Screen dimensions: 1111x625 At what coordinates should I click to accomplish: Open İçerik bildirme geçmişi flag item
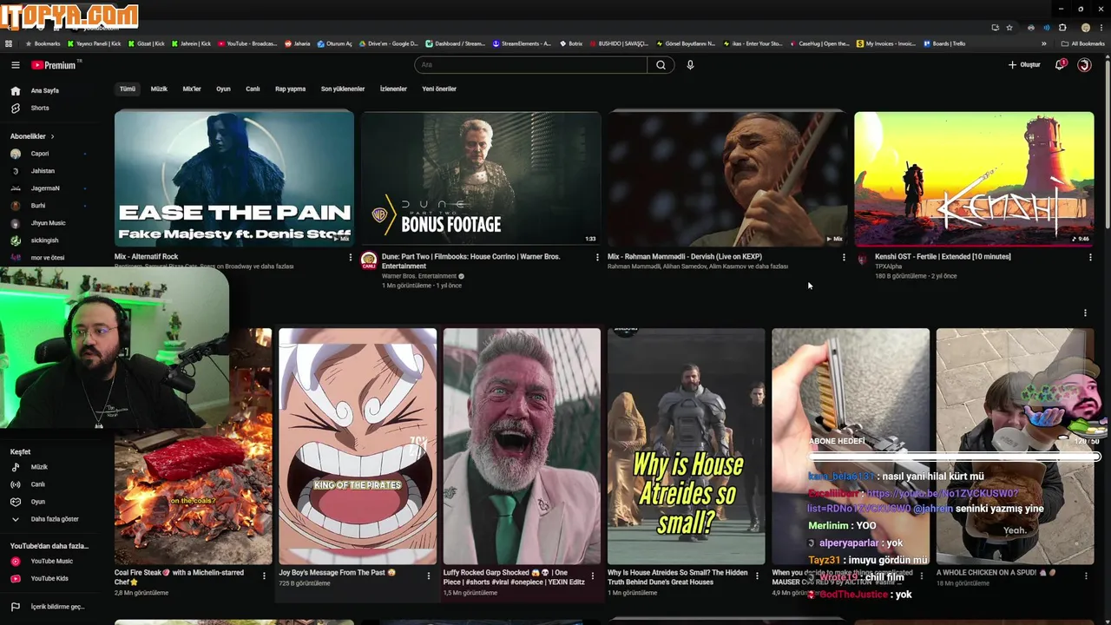click(57, 607)
